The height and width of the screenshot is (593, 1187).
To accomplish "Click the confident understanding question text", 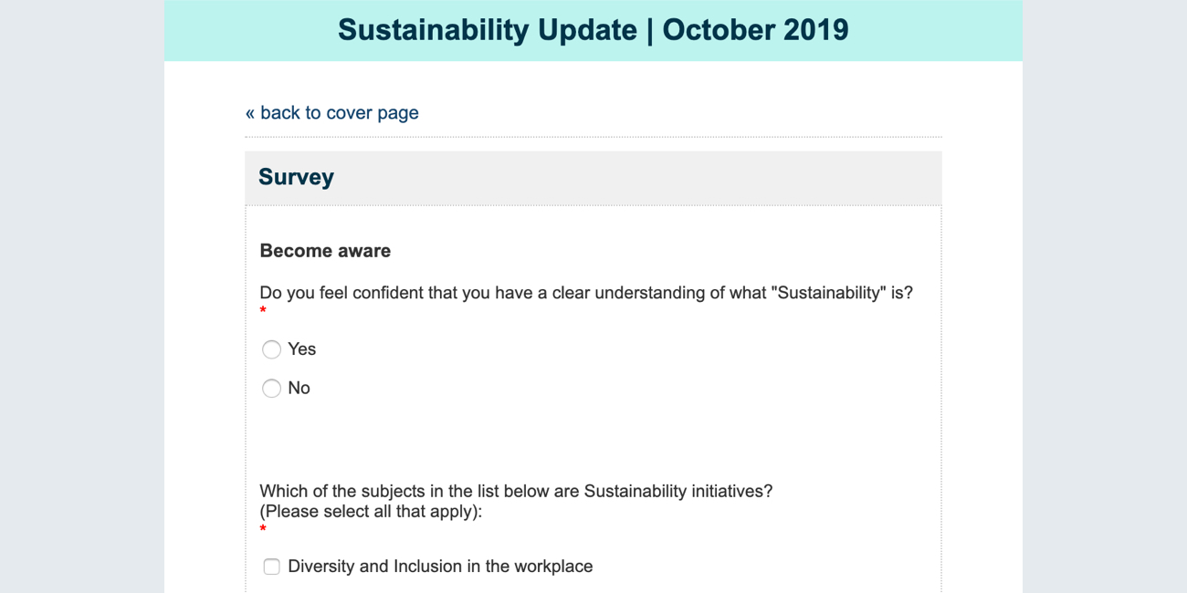I will click(511, 293).
